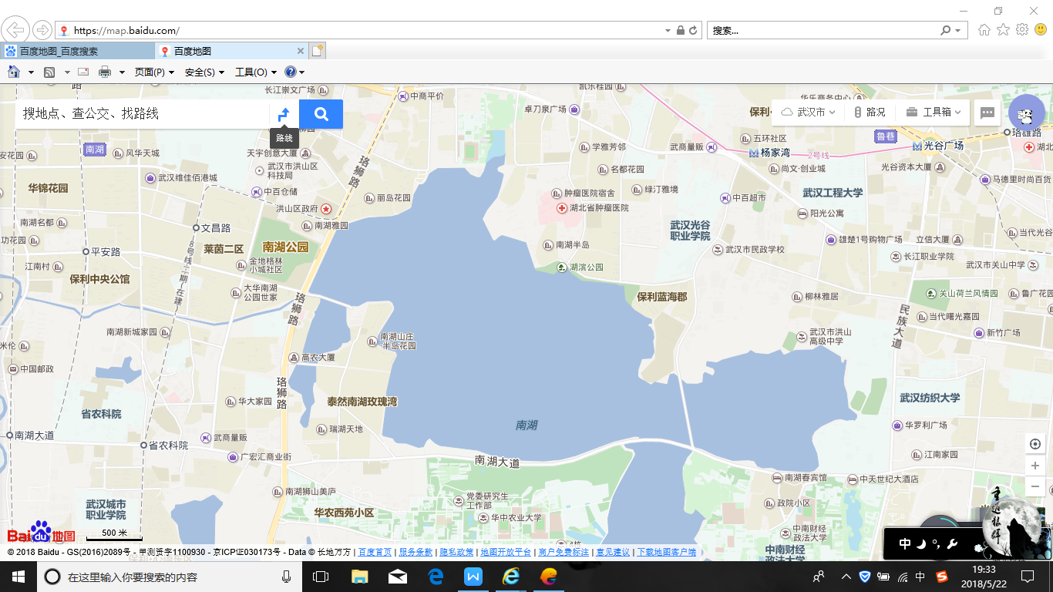This screenshot has width=1053, height=592.
Task: Open the browser Home icon at top right
Action: [984, 30]
